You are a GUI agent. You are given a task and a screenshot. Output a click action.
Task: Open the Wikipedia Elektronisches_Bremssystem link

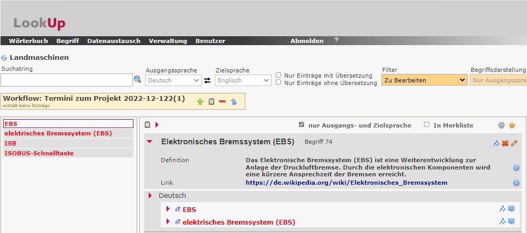pyautogui.click(x=346, y=183)
